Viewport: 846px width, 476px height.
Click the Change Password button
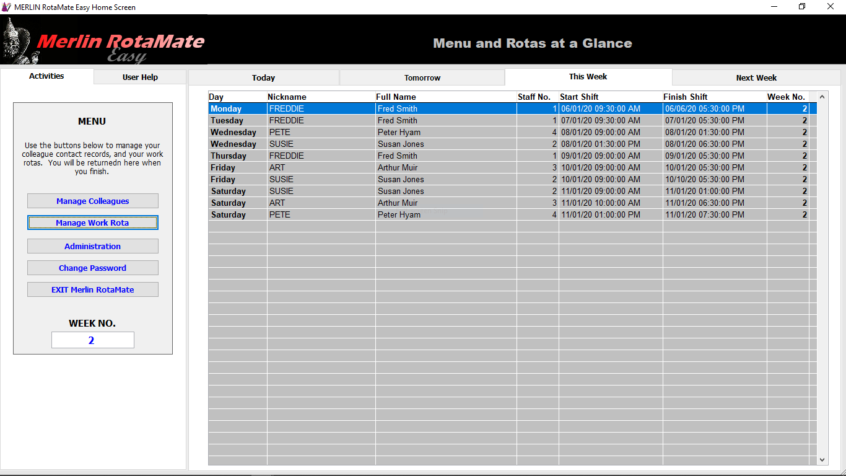point(93,268)
